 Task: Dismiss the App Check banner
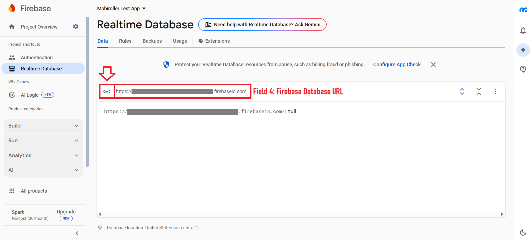433,65
